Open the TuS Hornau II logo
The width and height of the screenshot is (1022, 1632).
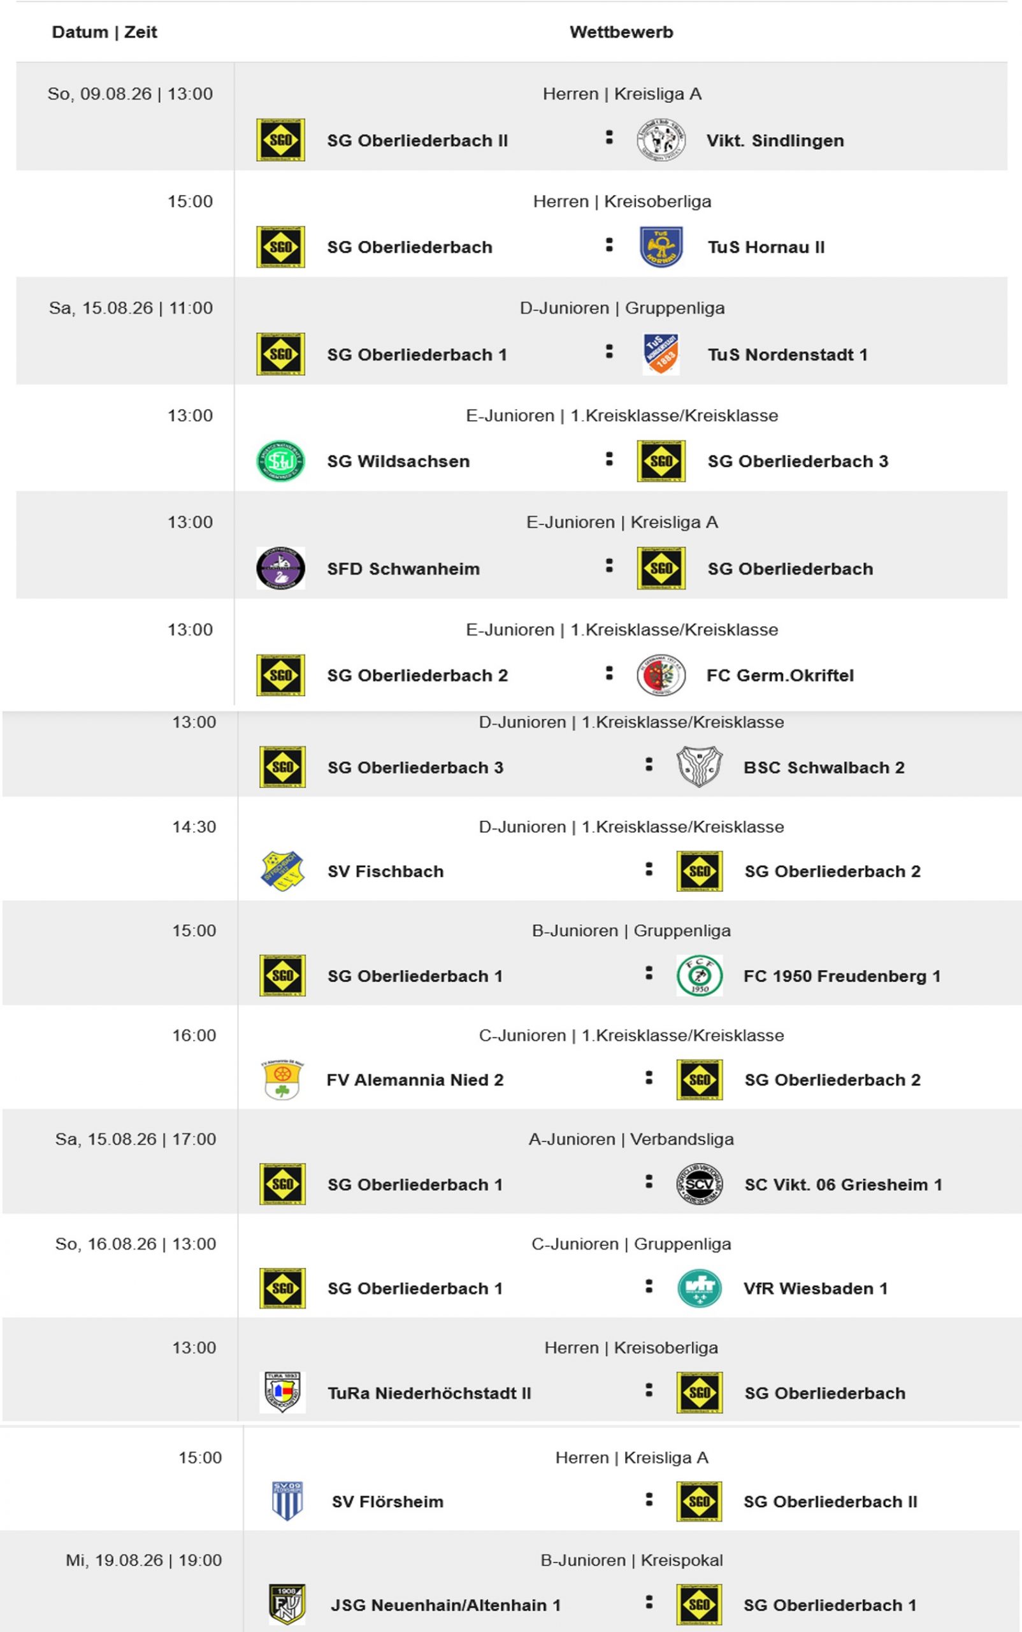point(661,247)
